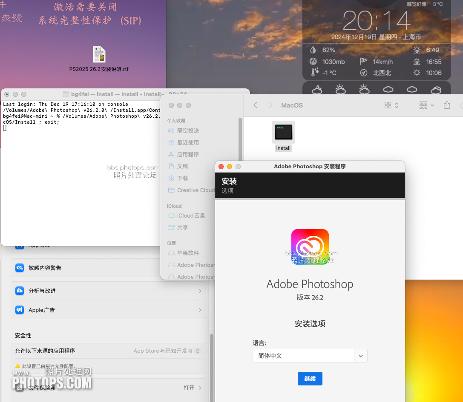This screenshot has height=402, width=463.
Task: Close the Adobe Photoshop 安装程序 window
Action: coord(221,167)
